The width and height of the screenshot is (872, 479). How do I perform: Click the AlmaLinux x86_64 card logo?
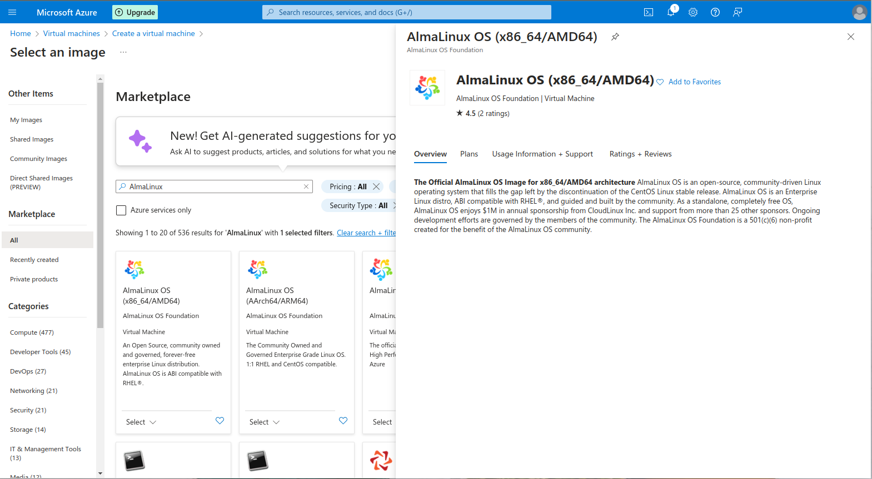134,269
